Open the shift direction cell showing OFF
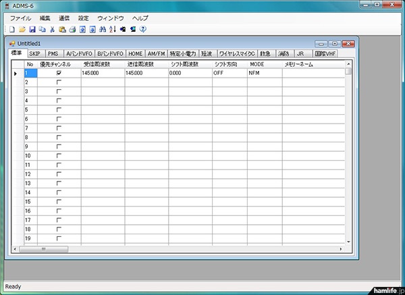Screen dimensions: 405x295 (x=229, y=73)
